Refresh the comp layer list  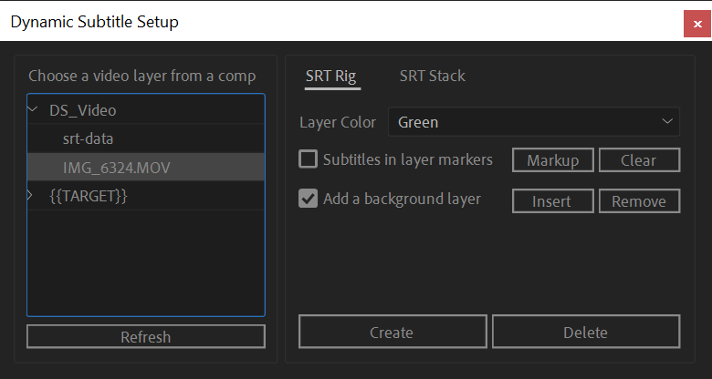tap(146, 336)
